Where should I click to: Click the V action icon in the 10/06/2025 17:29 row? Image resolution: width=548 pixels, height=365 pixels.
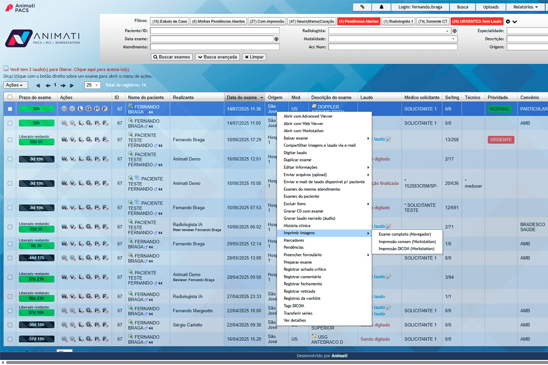73,140
